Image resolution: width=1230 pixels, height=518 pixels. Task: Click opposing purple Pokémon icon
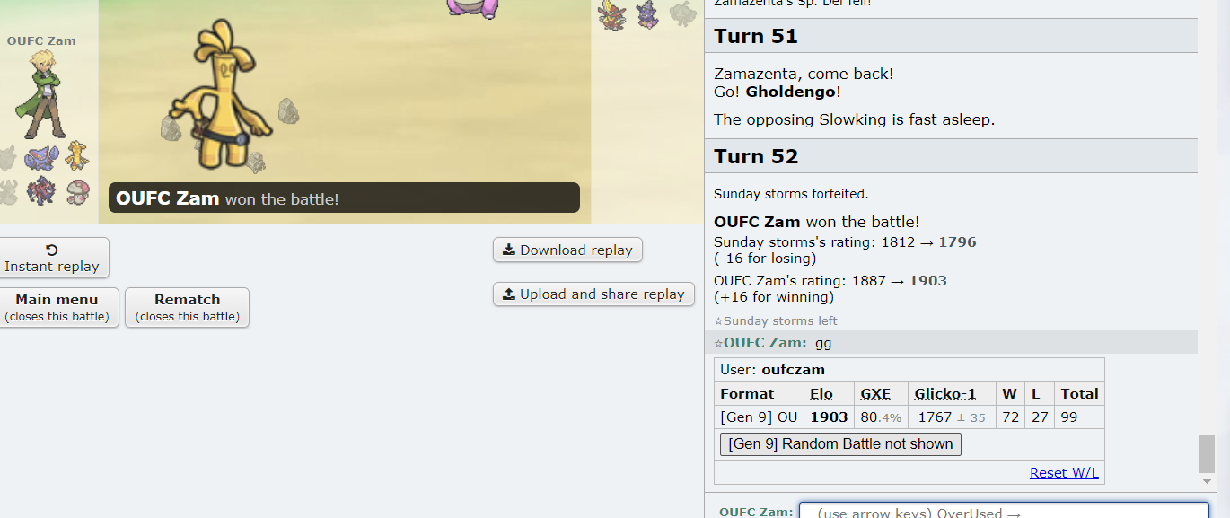pos(646,14)
